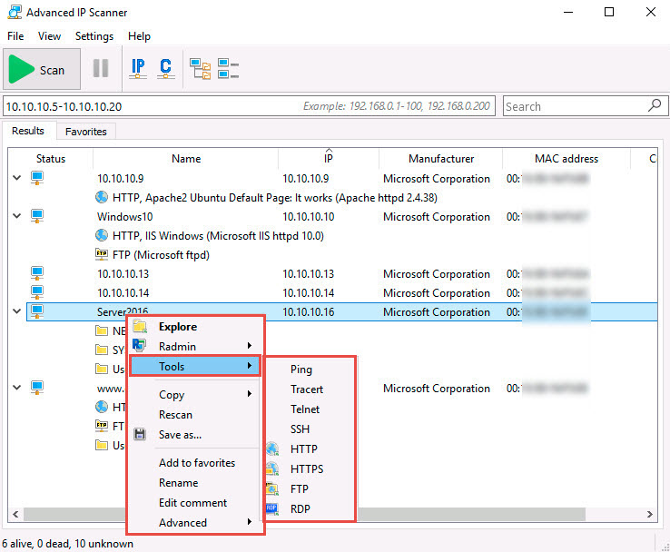670x552 pixels.
Task: Open the View menu
Action: coord(49,36)
